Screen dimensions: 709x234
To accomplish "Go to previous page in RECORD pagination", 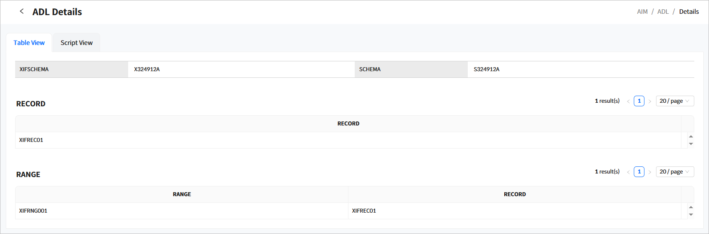I will click(628, 101).
